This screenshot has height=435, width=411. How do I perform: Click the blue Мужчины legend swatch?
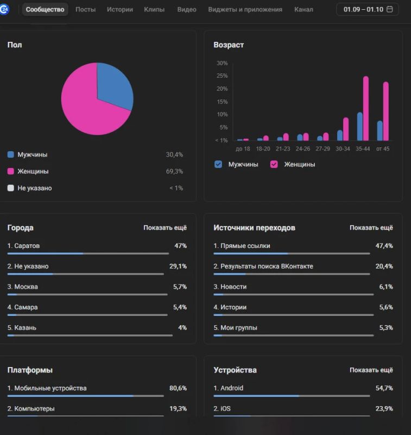pyautogui.click(x=10, y=154)
